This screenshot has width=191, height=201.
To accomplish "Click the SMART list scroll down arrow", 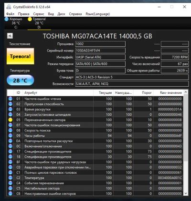I will coord(186,193).
